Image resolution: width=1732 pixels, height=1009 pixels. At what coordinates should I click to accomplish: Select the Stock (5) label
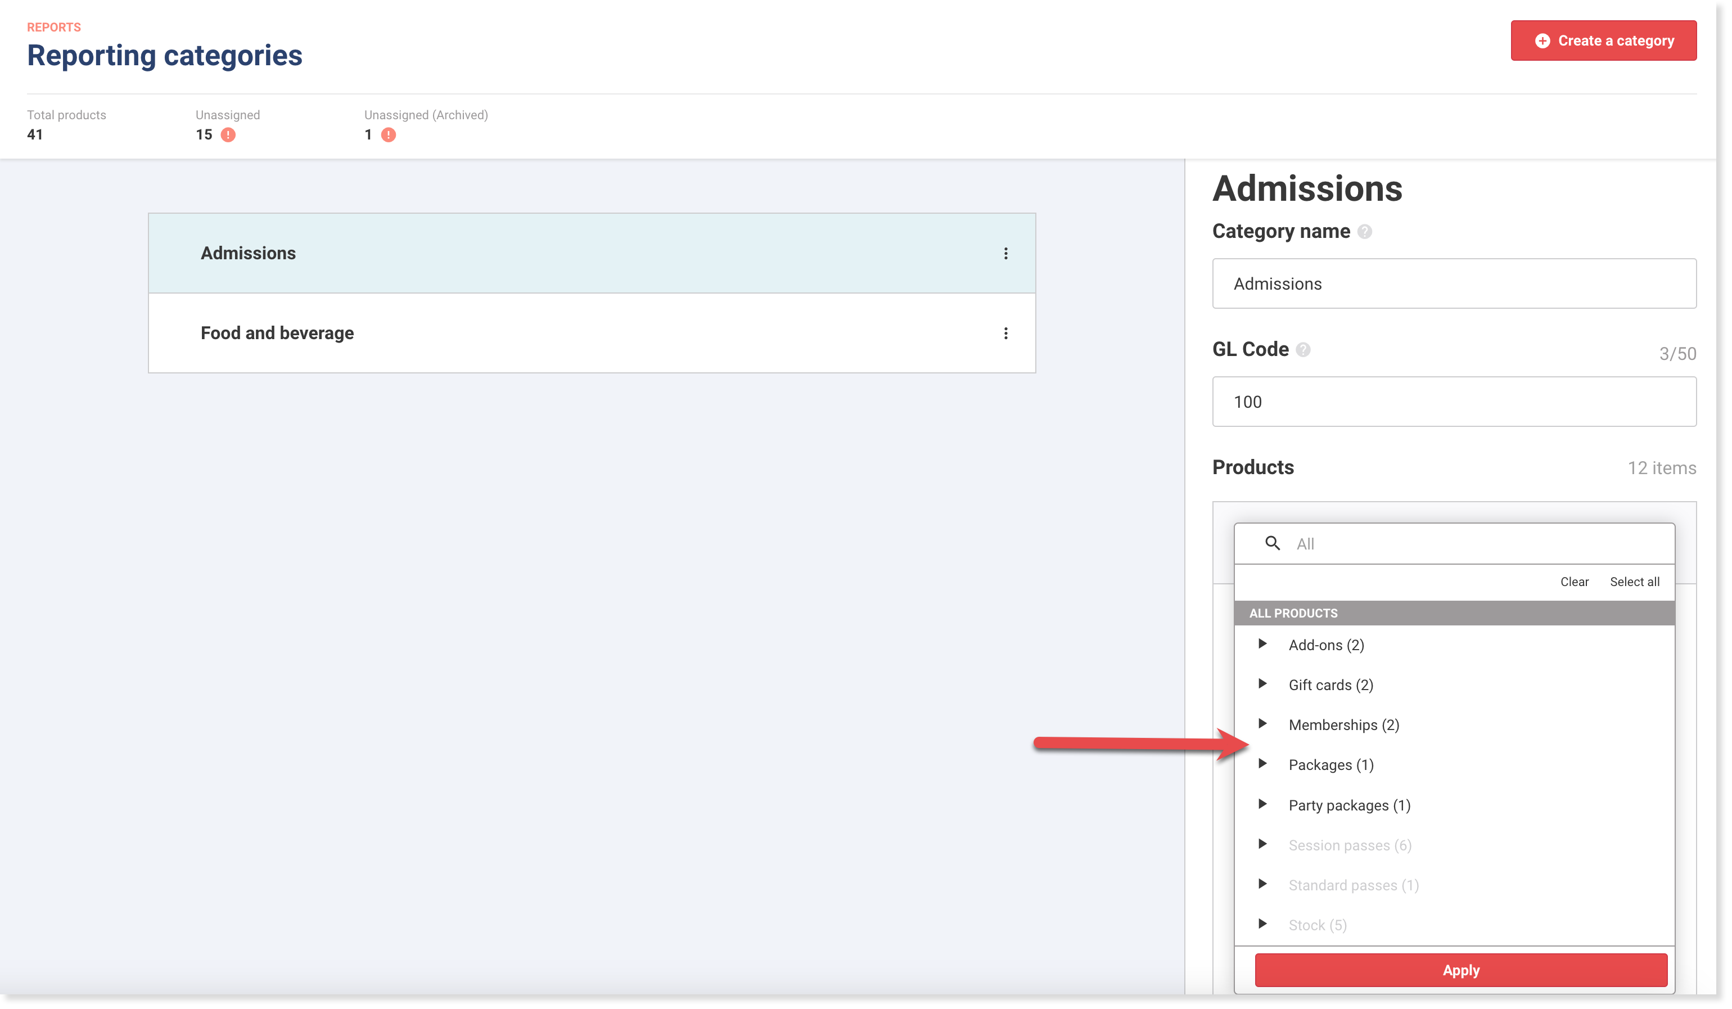[x=1318, y=925]
